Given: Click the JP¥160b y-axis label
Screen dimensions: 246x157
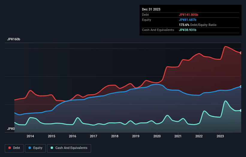Looking at the screenshot, I should coord(14,39).
